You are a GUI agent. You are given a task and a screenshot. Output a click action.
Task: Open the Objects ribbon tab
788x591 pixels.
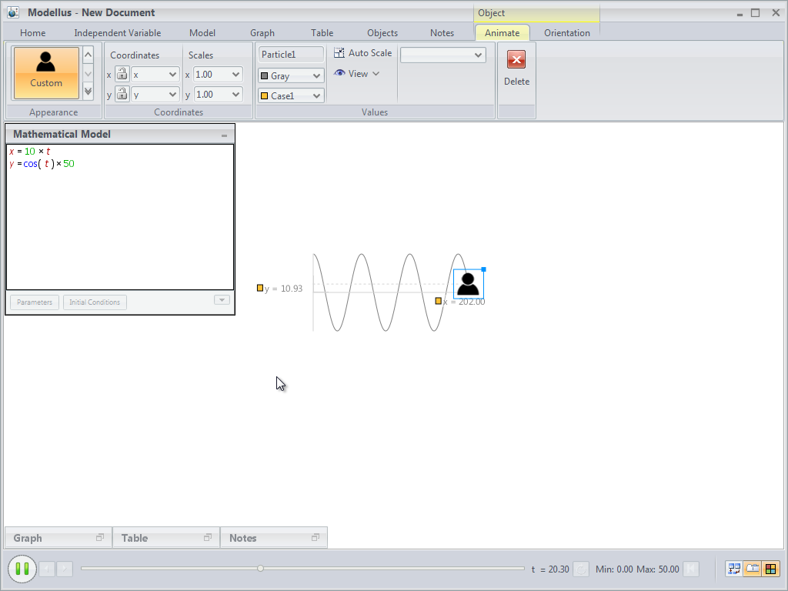click(382, 32)
